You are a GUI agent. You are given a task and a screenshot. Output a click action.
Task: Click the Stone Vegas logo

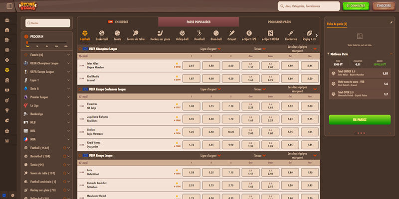pos(28,6)
